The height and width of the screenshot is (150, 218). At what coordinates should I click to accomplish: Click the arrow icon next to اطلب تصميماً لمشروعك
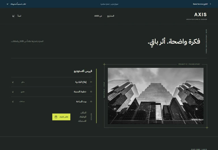(8, 4)
